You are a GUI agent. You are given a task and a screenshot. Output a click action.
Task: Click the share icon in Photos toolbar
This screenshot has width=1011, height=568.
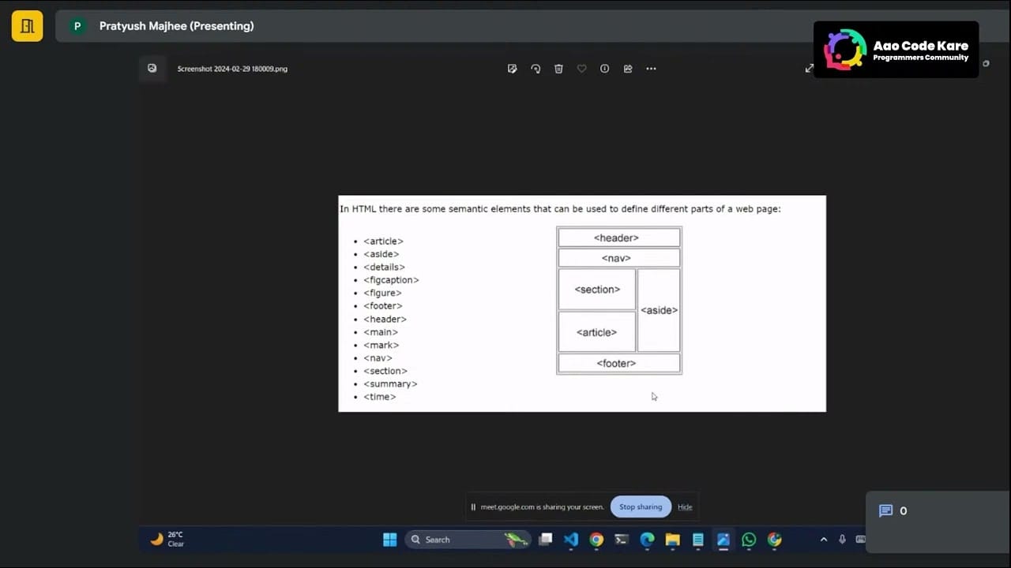[628, 69]
